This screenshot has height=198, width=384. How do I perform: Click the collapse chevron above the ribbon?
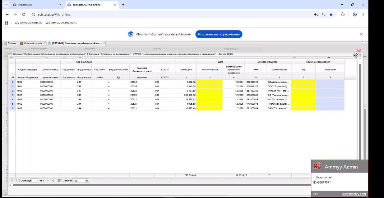(x=363, y=41)
